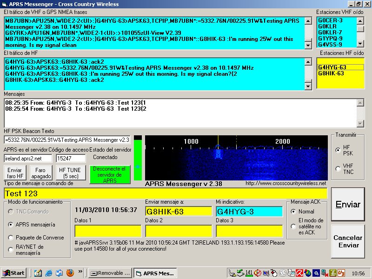Click Enviar faro HF button
Viewport: 372px width, 279px height.
click(x=15, y=173)
